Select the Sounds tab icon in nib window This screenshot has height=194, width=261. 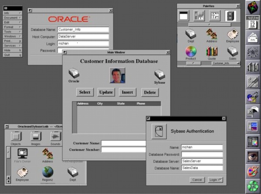pyautogui.click(x=56, y=136)
